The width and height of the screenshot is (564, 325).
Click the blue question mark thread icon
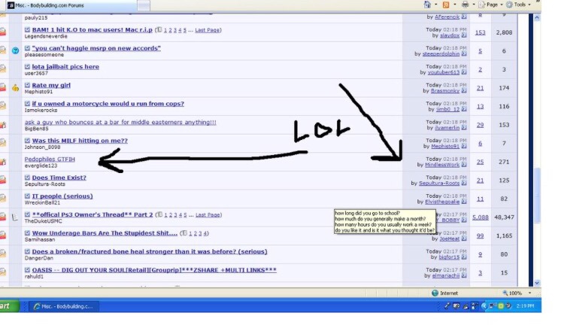[x=15, y=50]
